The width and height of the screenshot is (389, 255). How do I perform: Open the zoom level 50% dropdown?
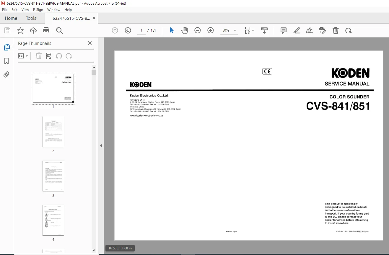pyautogui.click(x=229, y=30)
